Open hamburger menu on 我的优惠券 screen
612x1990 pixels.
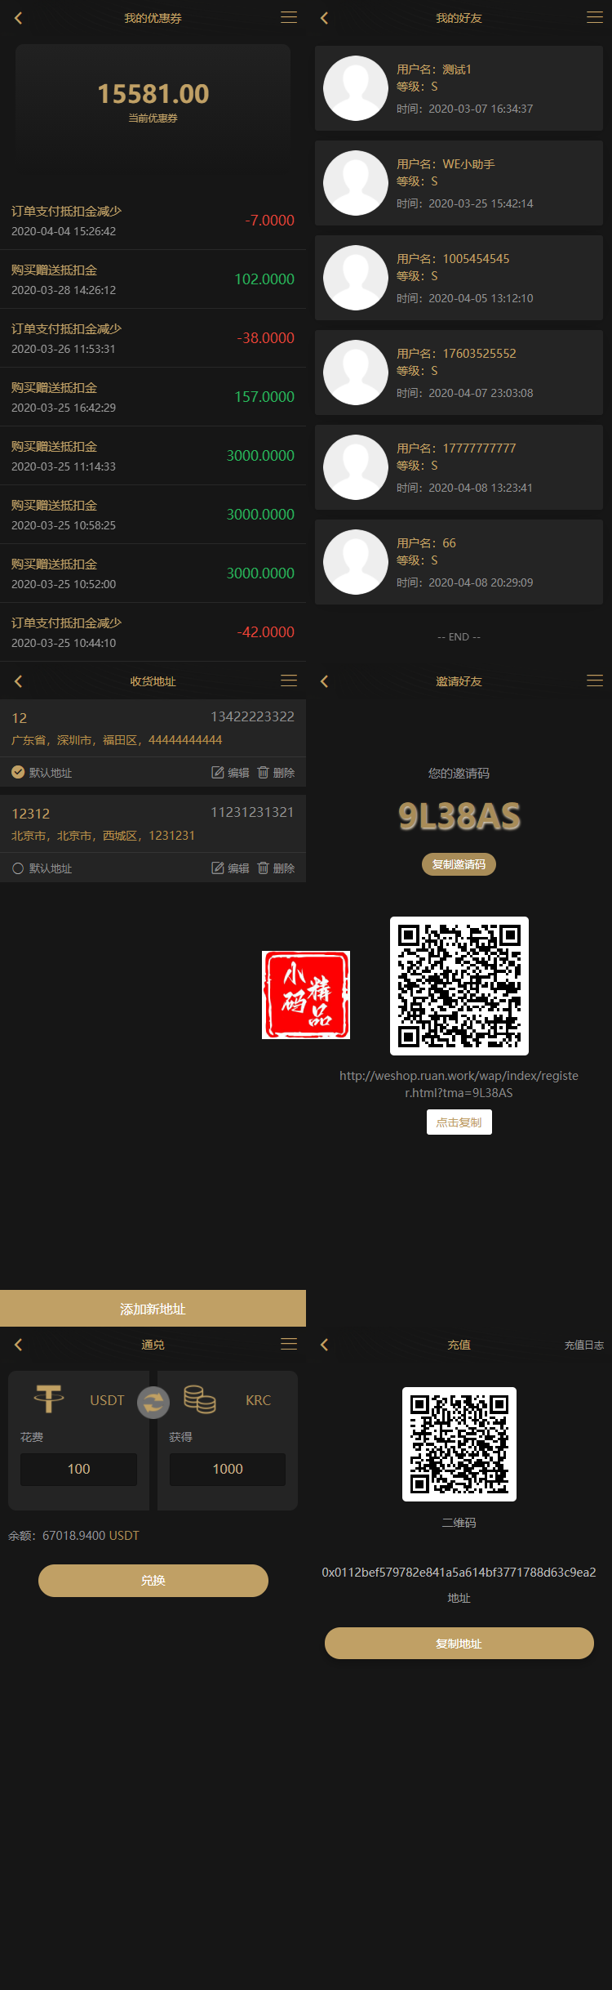[x=289, y=17]
